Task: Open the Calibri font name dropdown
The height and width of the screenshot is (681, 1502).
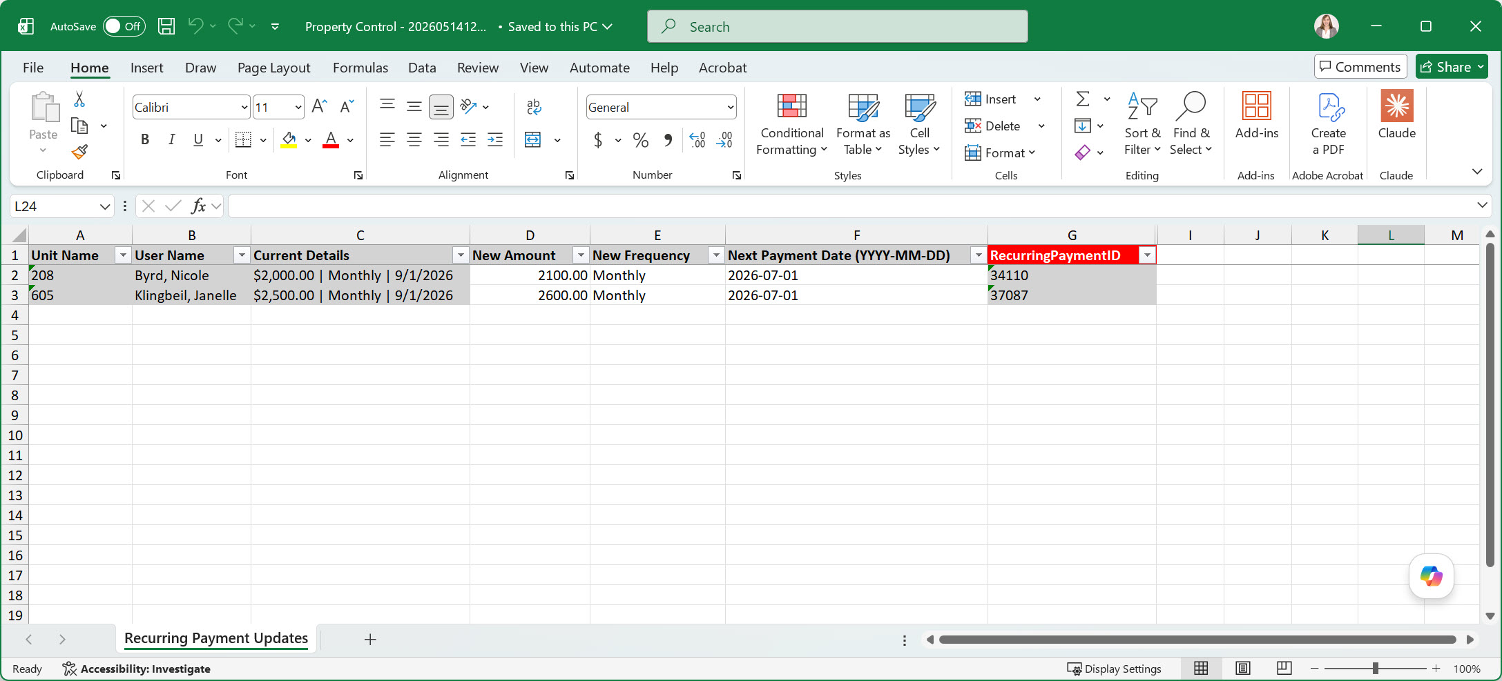Action: pos(244,107)
